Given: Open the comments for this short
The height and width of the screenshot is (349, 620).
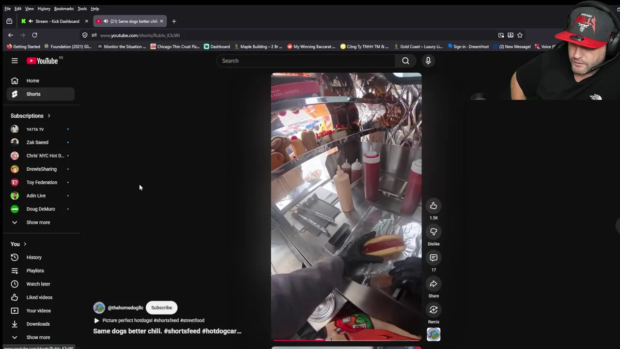Looking at the screenshot, I should coord(434,258).
